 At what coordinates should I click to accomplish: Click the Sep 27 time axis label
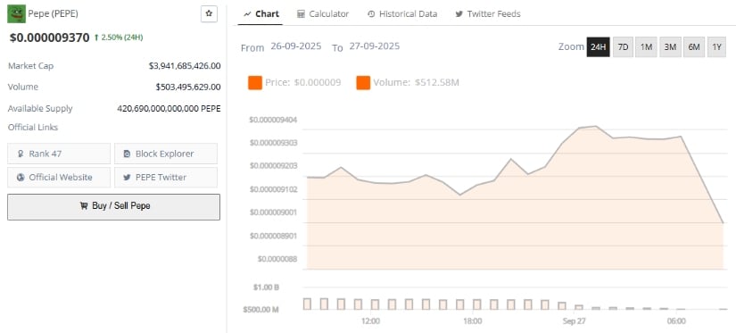click(x=574, y=321)
